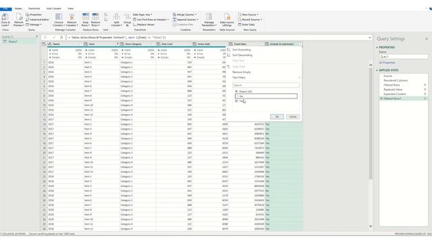This screenshot has width=432, height=243.
Task: Choose Sort Ascending in filter menu
Action: tap(242, 50)
